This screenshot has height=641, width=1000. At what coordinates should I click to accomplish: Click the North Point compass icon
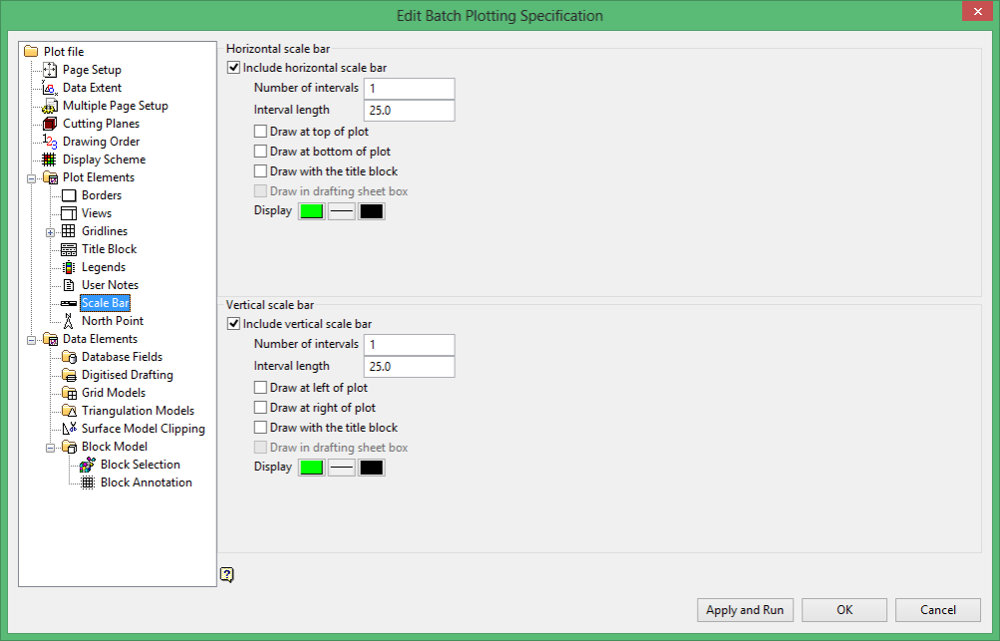click(68, 321)
